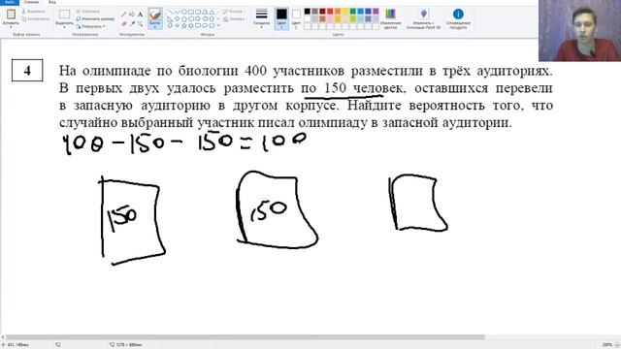Pick the green palette swatch
Screen dimensions: 621x349
point(353,12)
